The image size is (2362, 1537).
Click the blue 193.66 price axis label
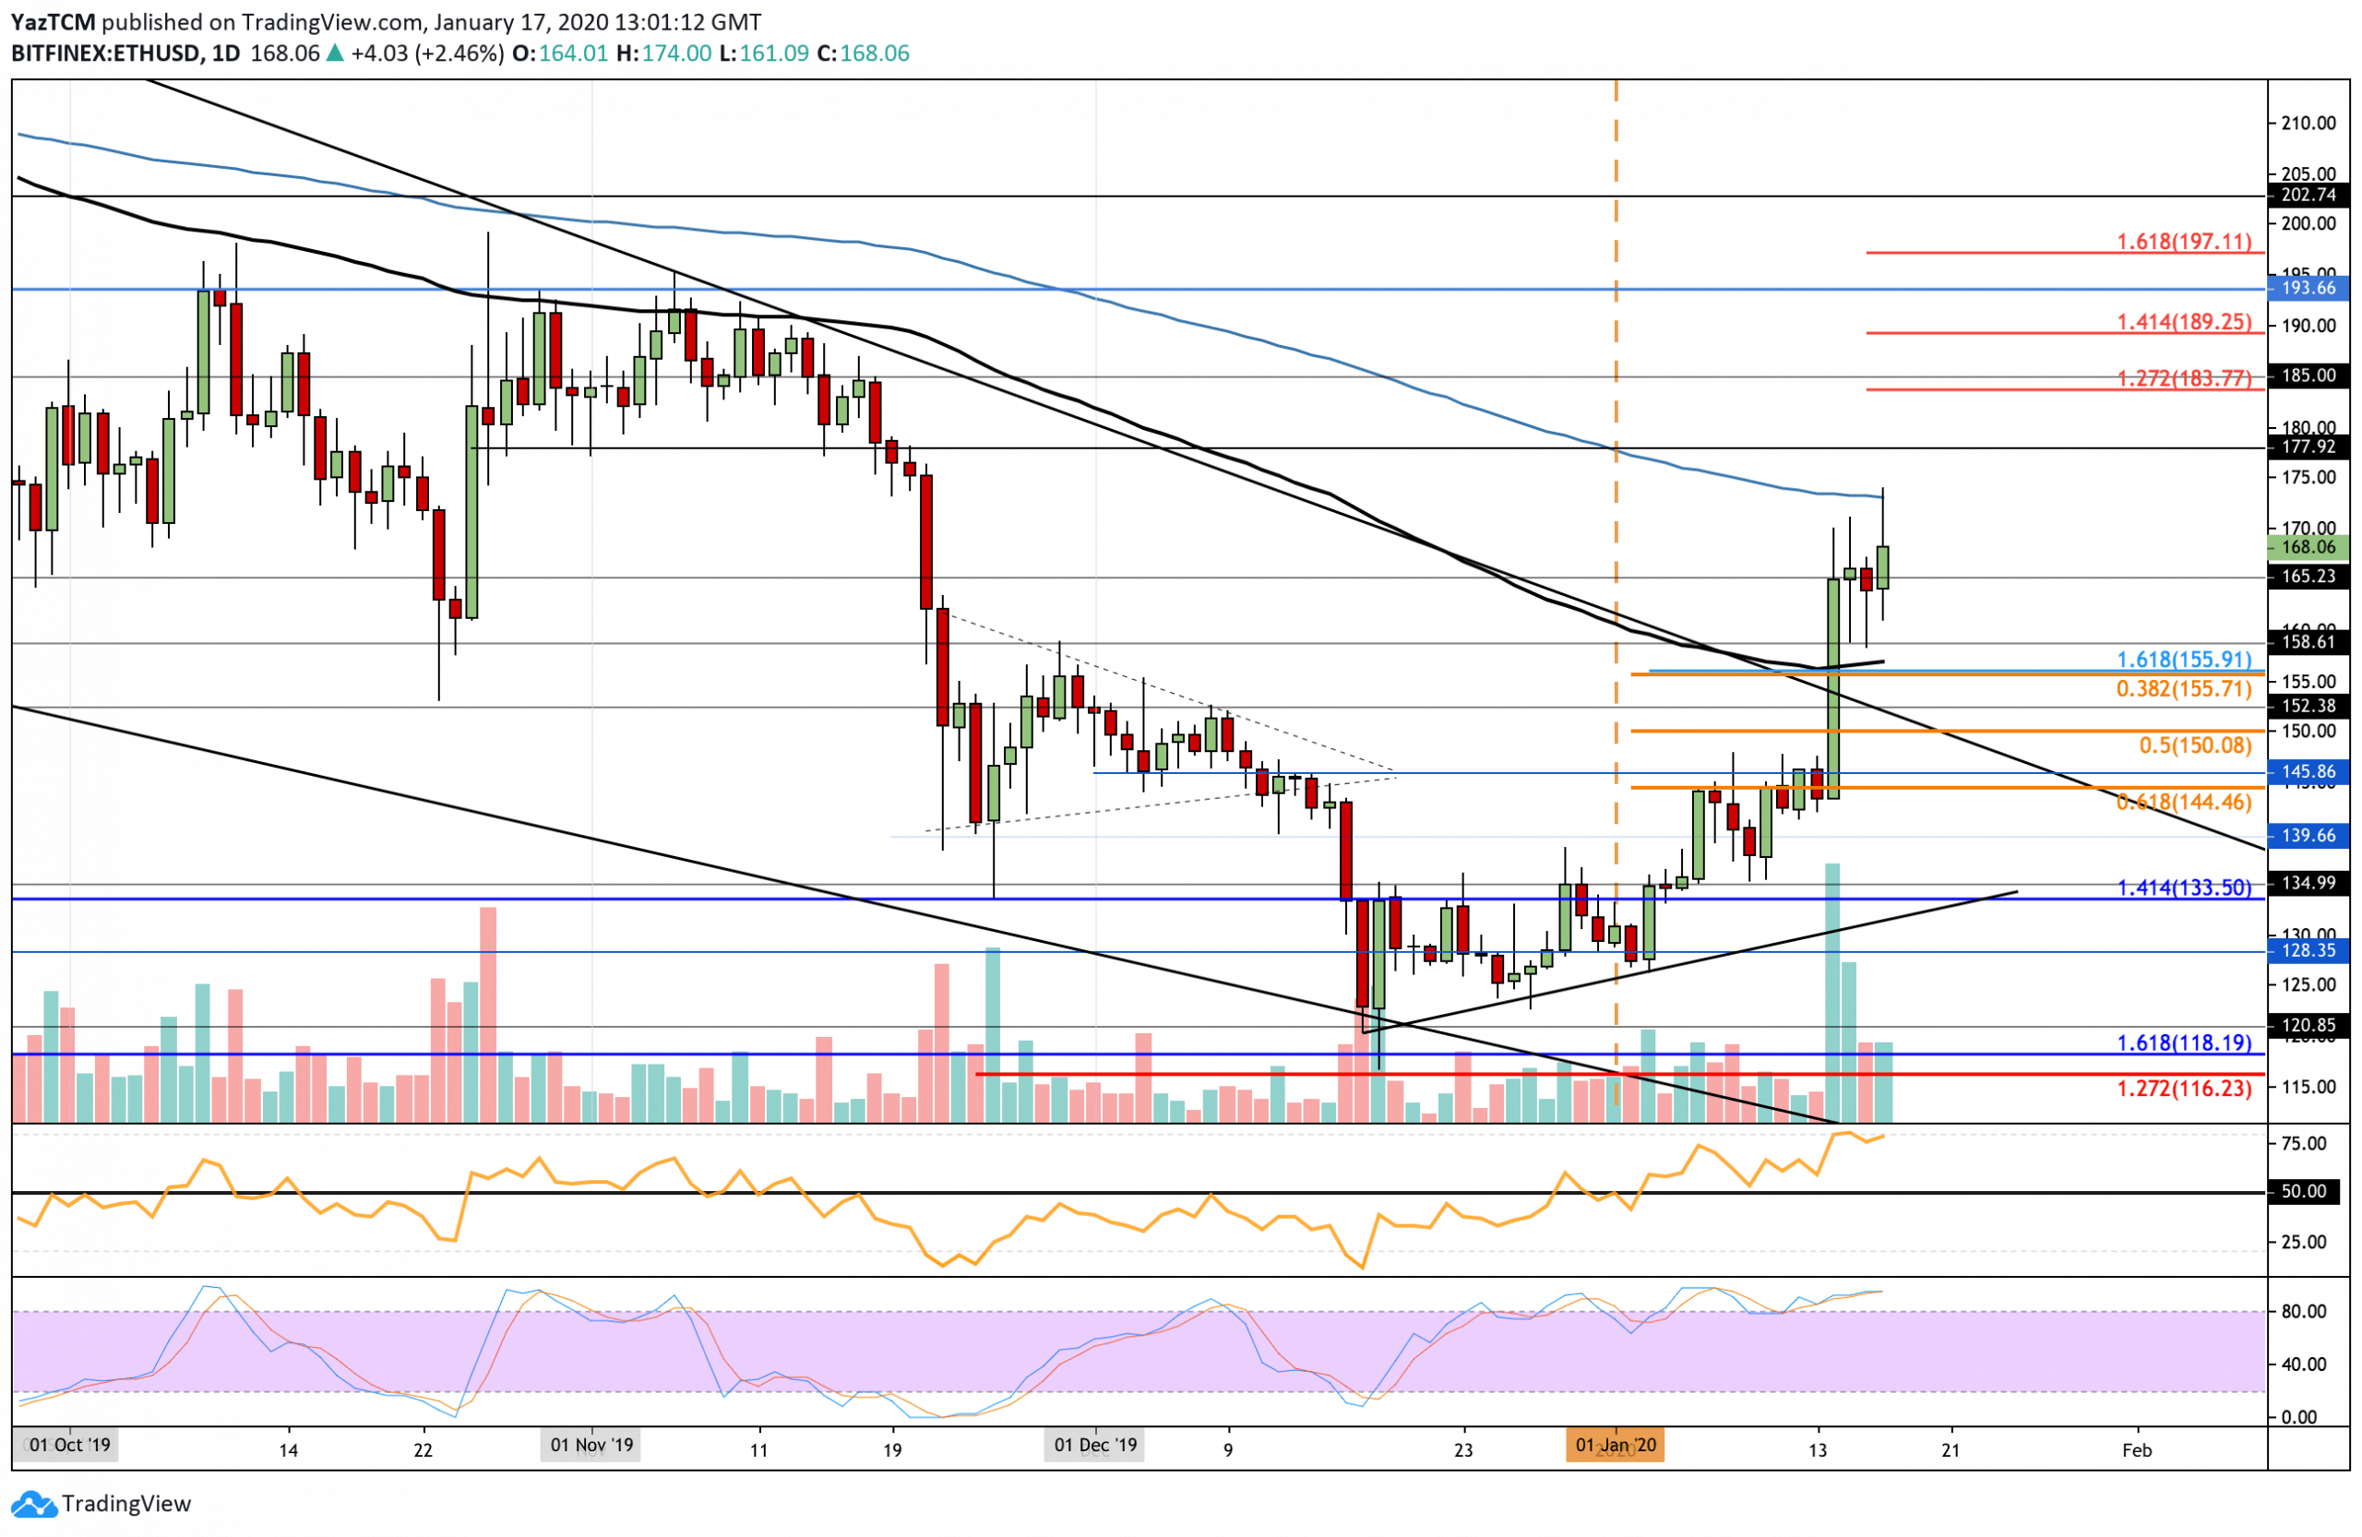2308,288
